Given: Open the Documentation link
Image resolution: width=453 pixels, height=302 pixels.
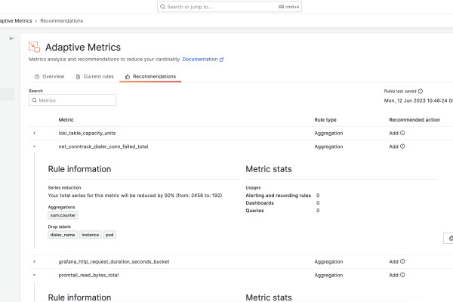Looking at the screenshot, I should (202, 59).
